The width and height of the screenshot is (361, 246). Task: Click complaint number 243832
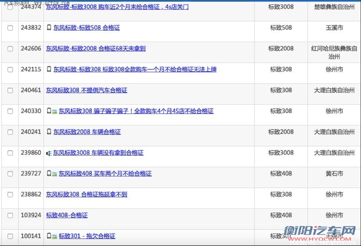[x=31, y=28]
